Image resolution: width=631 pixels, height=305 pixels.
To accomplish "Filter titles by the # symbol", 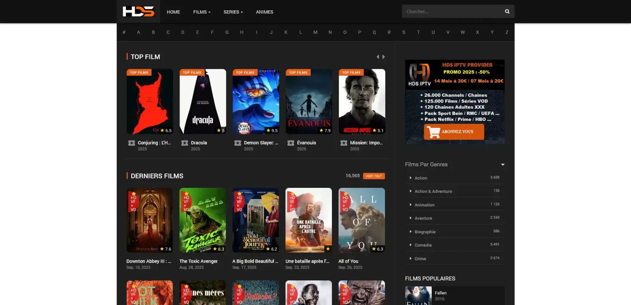I will [124, 32].
